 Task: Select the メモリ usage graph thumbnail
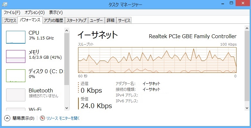[16, 56]
